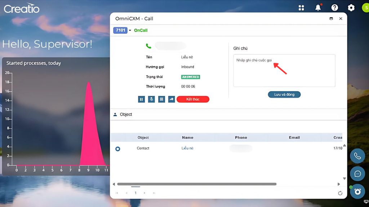The width and height of the screenshot is (369, 207).
Task: Click the green phone icon in call info
Action: (148, 46)
